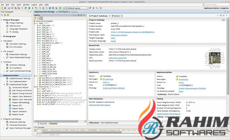Select the Netlist bottom tab

53,124
